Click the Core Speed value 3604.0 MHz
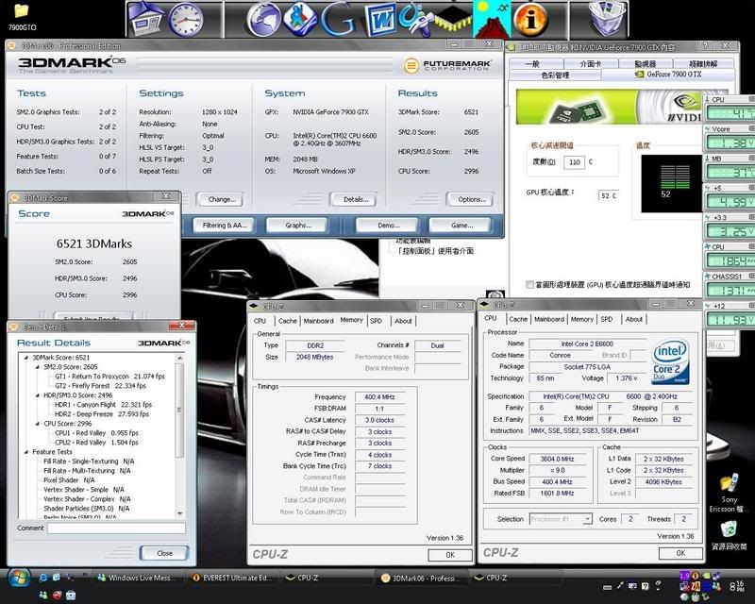 pyautogui.click(x=557, y=459)
